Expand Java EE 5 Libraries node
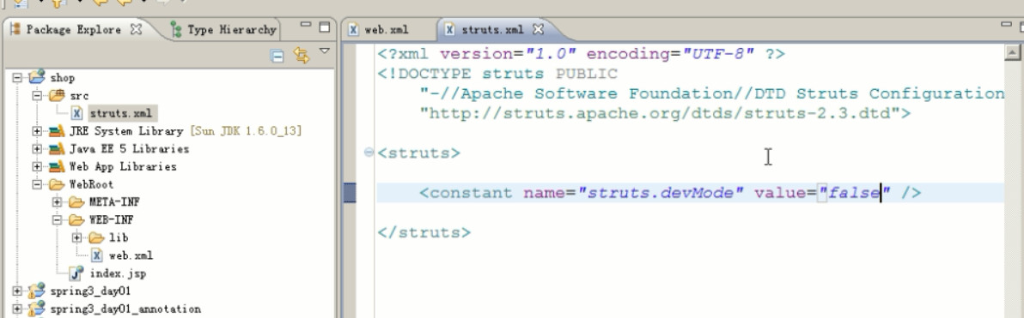Image resolution: width=1024 pixels, height=318 pixels. pos(37,148)
